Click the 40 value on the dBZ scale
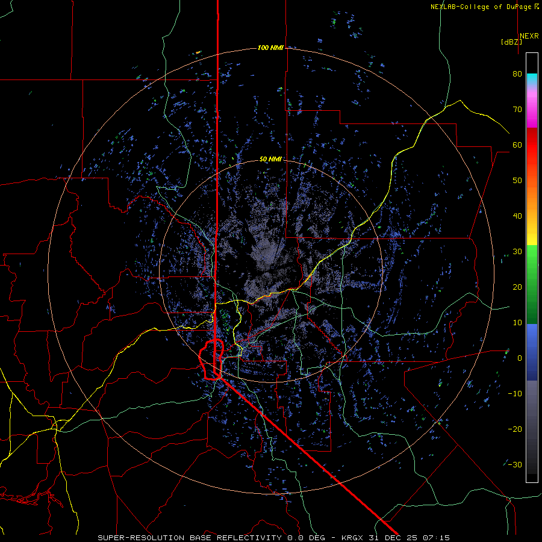The width and height of the screenshot is (542, 542). 517,216
